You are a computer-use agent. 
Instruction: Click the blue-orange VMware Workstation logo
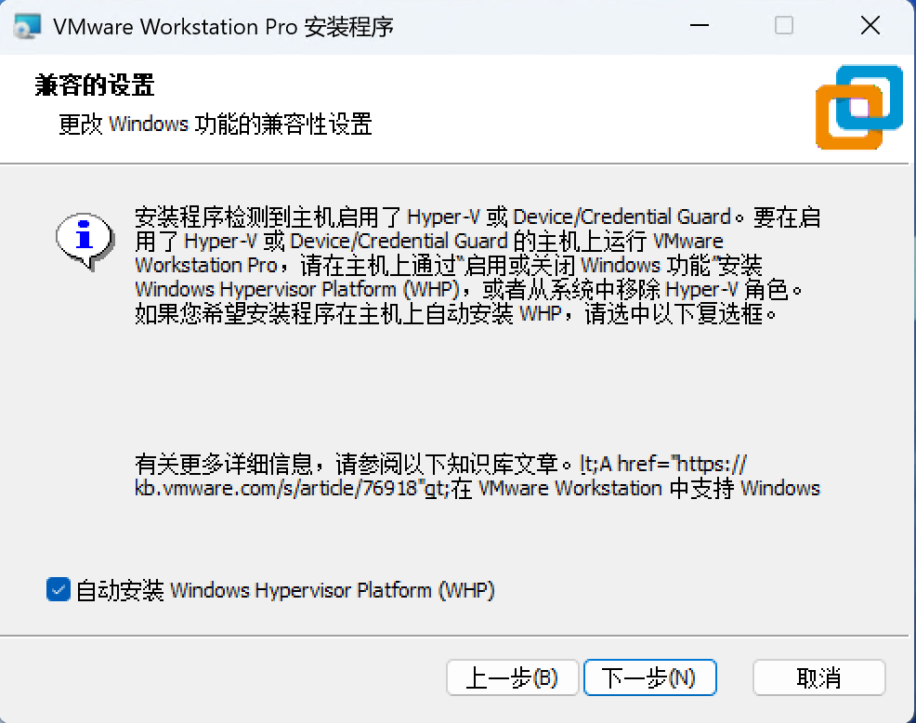click(x=859, y=107)
